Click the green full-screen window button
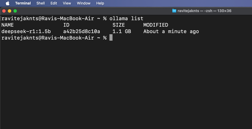The height and width of the screenshot is (129, 252). tap(15, 11)
